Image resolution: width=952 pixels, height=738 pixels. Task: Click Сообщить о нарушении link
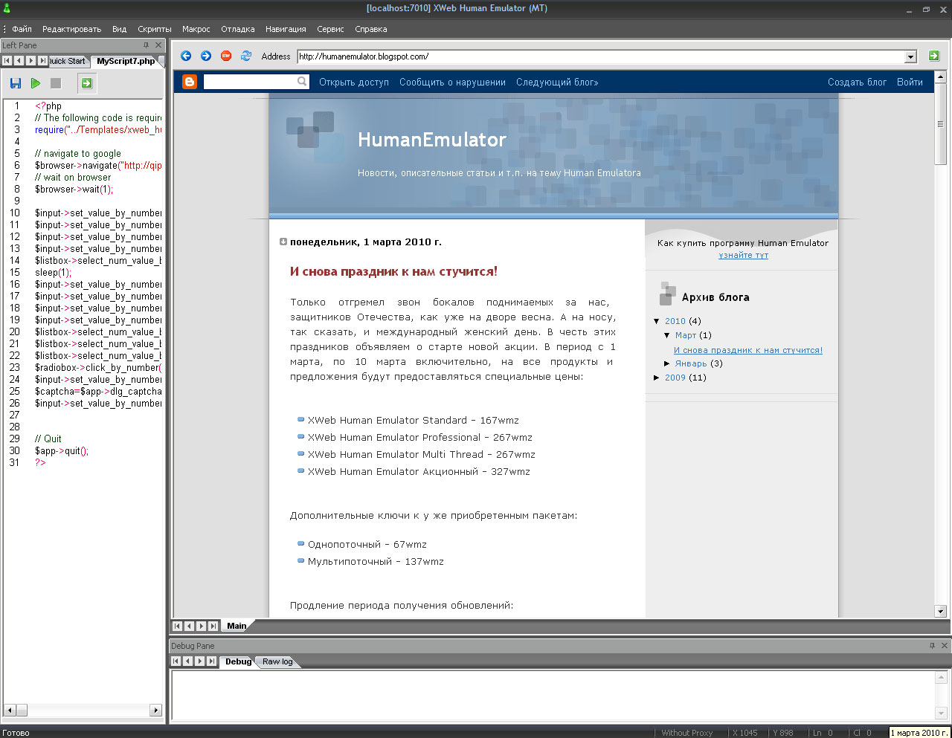(x=452, y=82)
